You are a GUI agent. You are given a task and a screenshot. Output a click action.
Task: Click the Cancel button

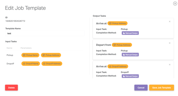pyautogui.click(x=141, y=88)
